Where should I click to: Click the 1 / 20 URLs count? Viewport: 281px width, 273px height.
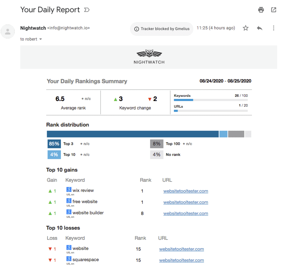243,106
